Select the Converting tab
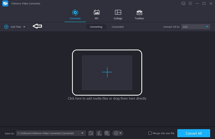This screenshot has height=139, width=215. click(96, 27)
